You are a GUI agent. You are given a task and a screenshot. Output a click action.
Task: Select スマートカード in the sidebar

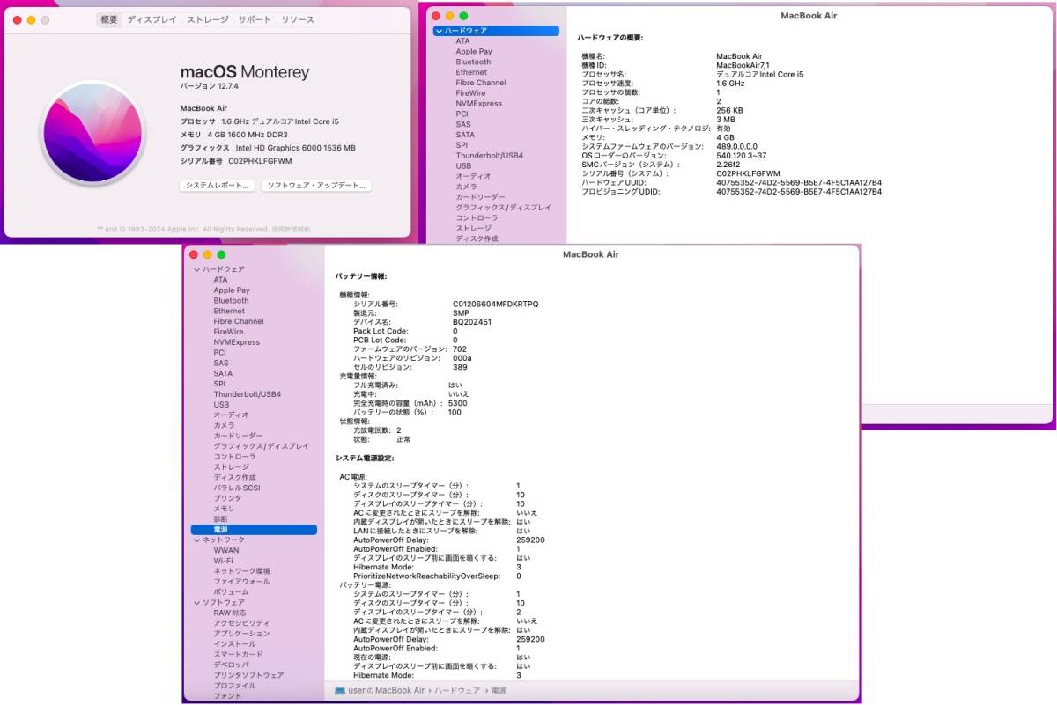pyautogui.click(x=238, y=655)
